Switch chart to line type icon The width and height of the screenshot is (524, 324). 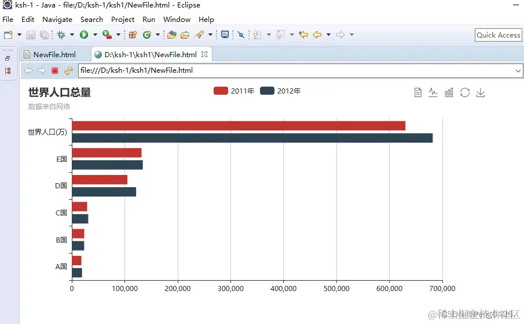point(433,92)
